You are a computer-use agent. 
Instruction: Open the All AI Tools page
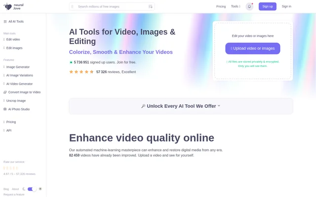point(14,22)
